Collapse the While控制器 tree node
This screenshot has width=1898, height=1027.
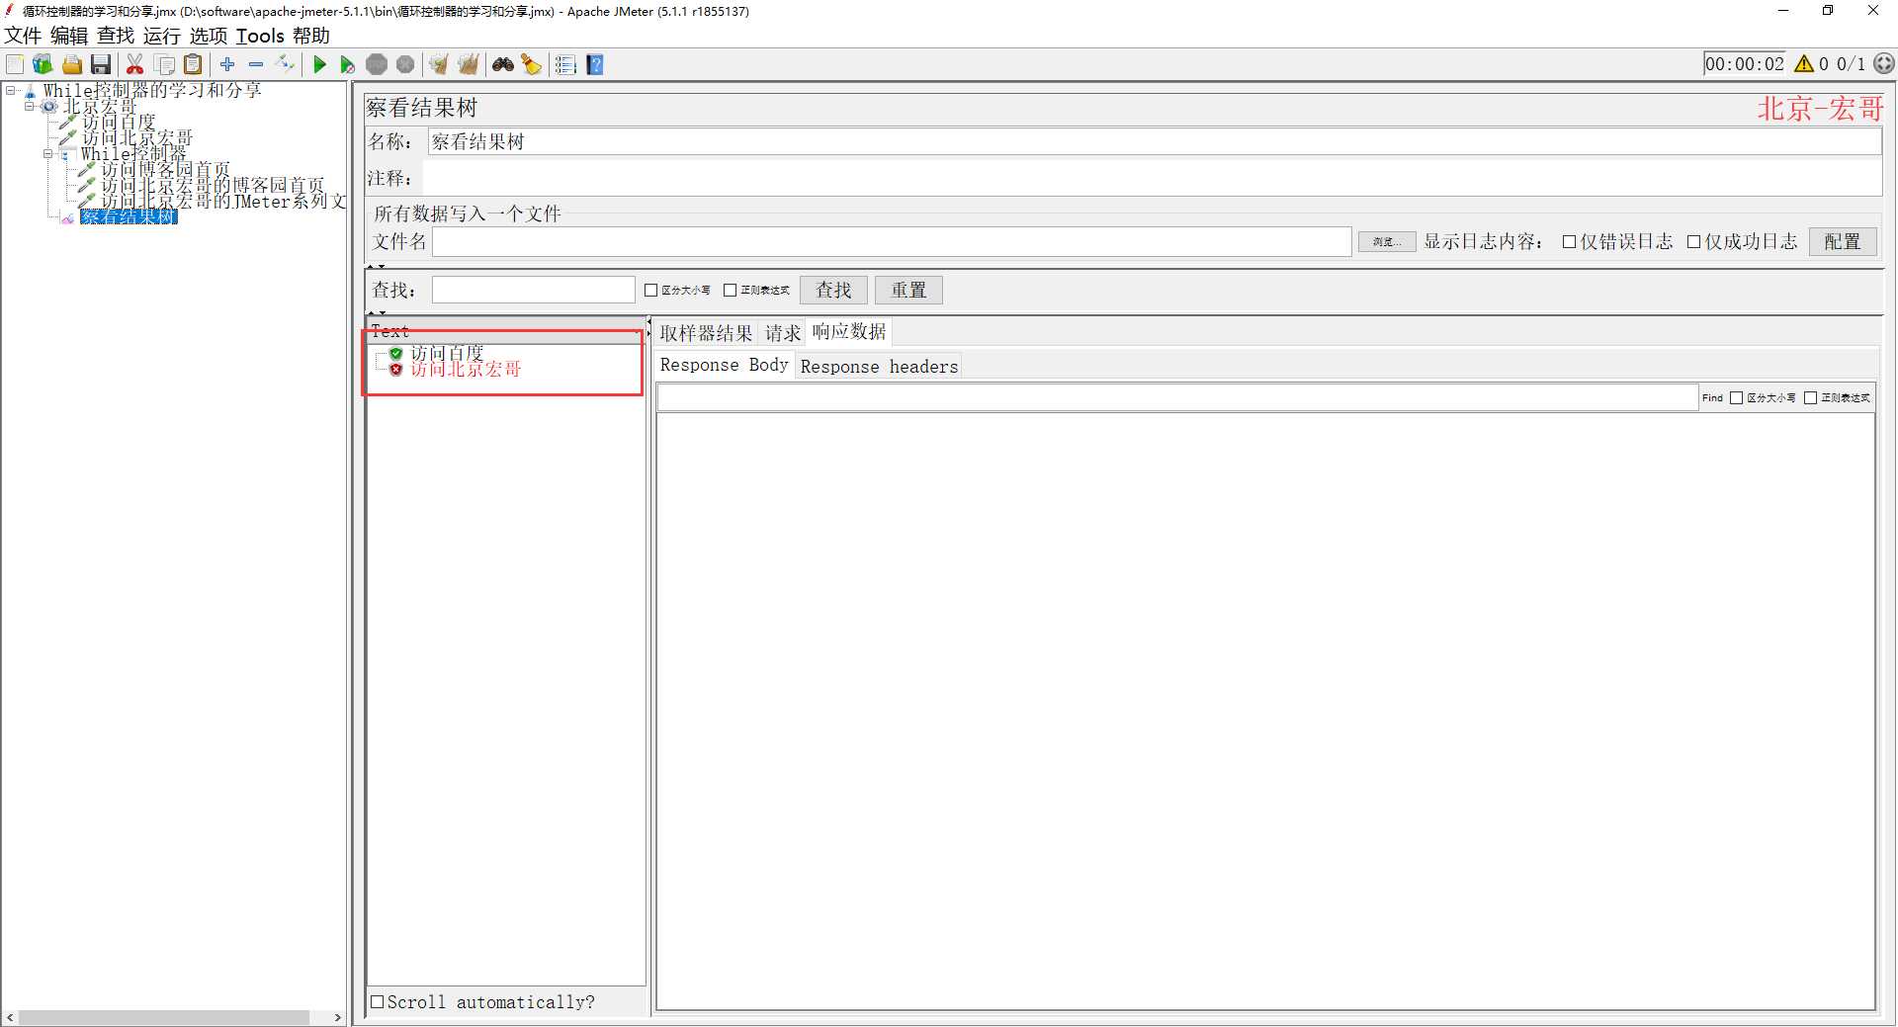[47, 153]
